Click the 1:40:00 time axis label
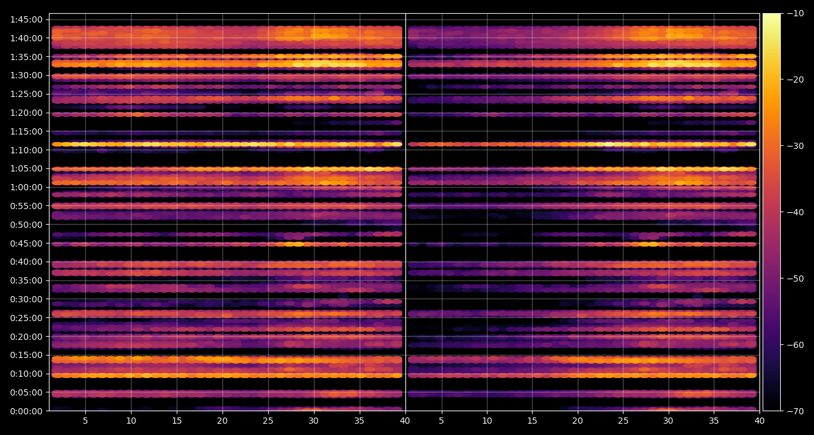 tap(26, 38)
